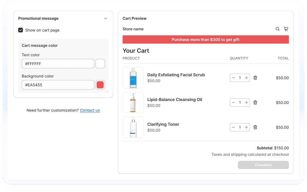Click the search icon in store header
The height and width of the screenshot is (192, 307).
pos(278,29)
